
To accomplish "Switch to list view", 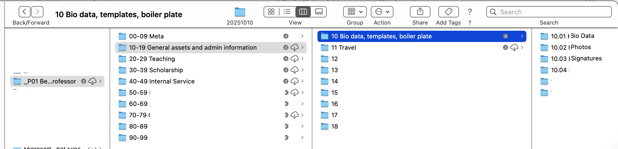I will click(287, 12).
